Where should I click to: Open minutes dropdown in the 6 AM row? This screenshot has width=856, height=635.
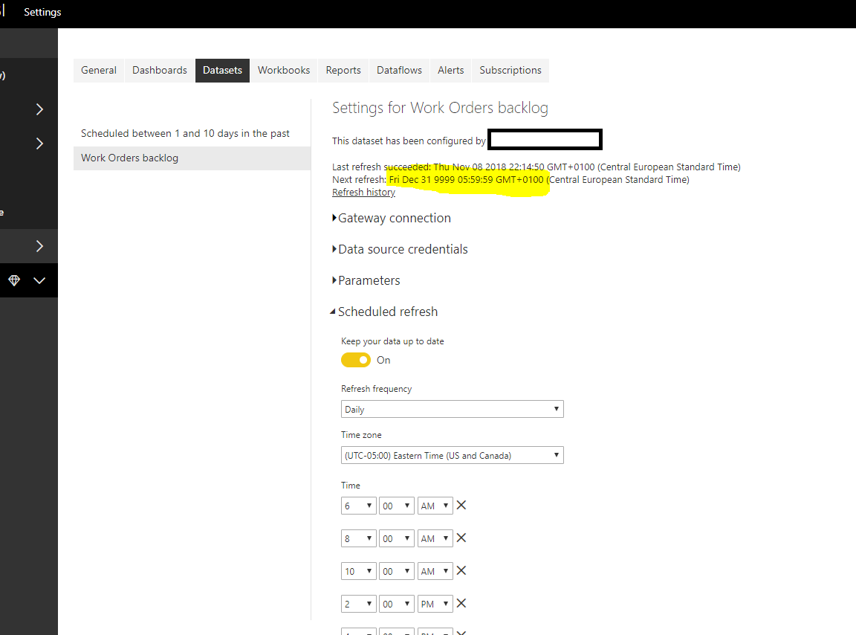(397, 506)
